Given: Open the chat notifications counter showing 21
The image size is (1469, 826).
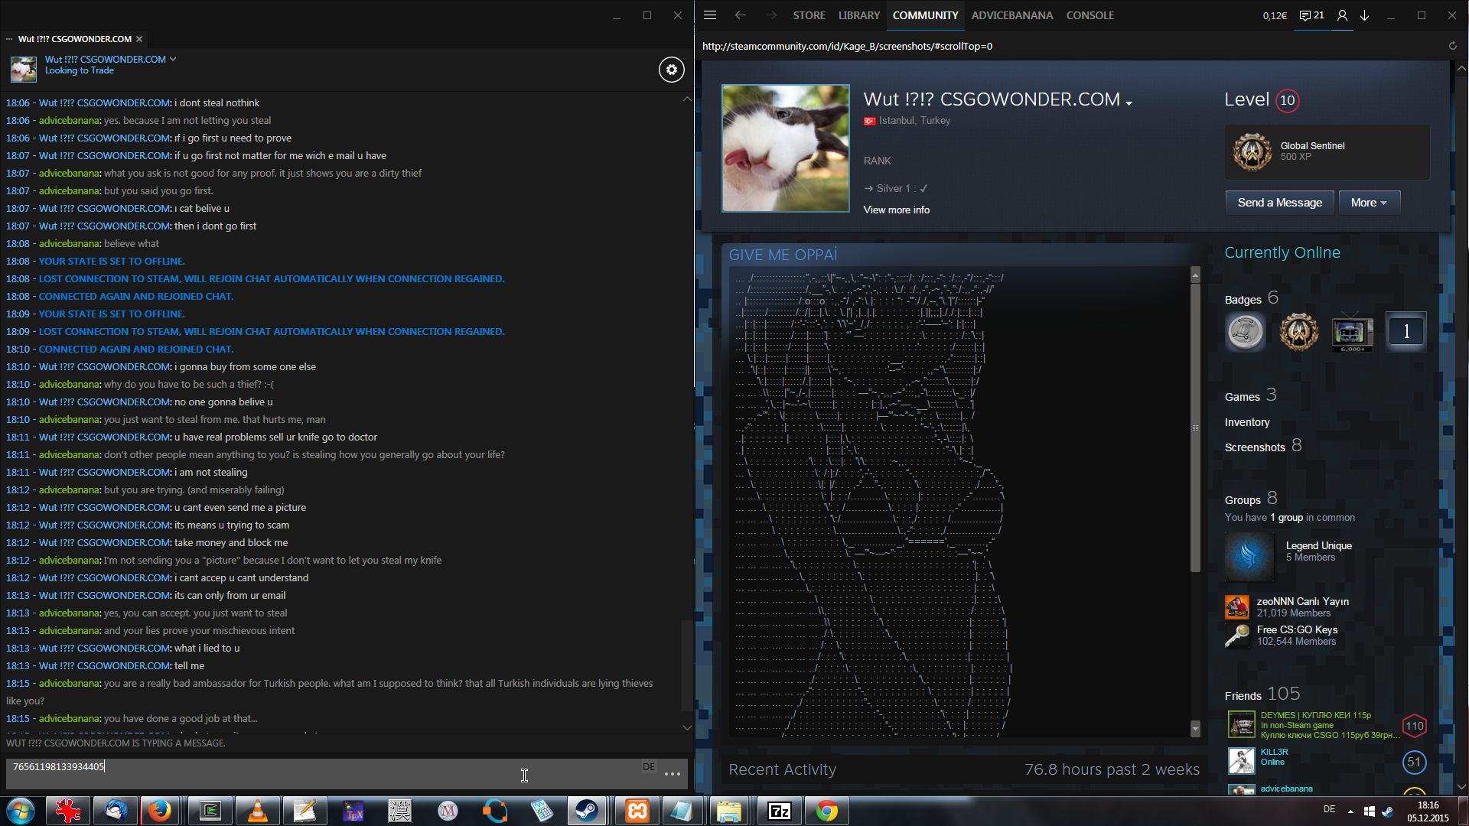Looking at the screenshot, I should tap(1311, 15).
